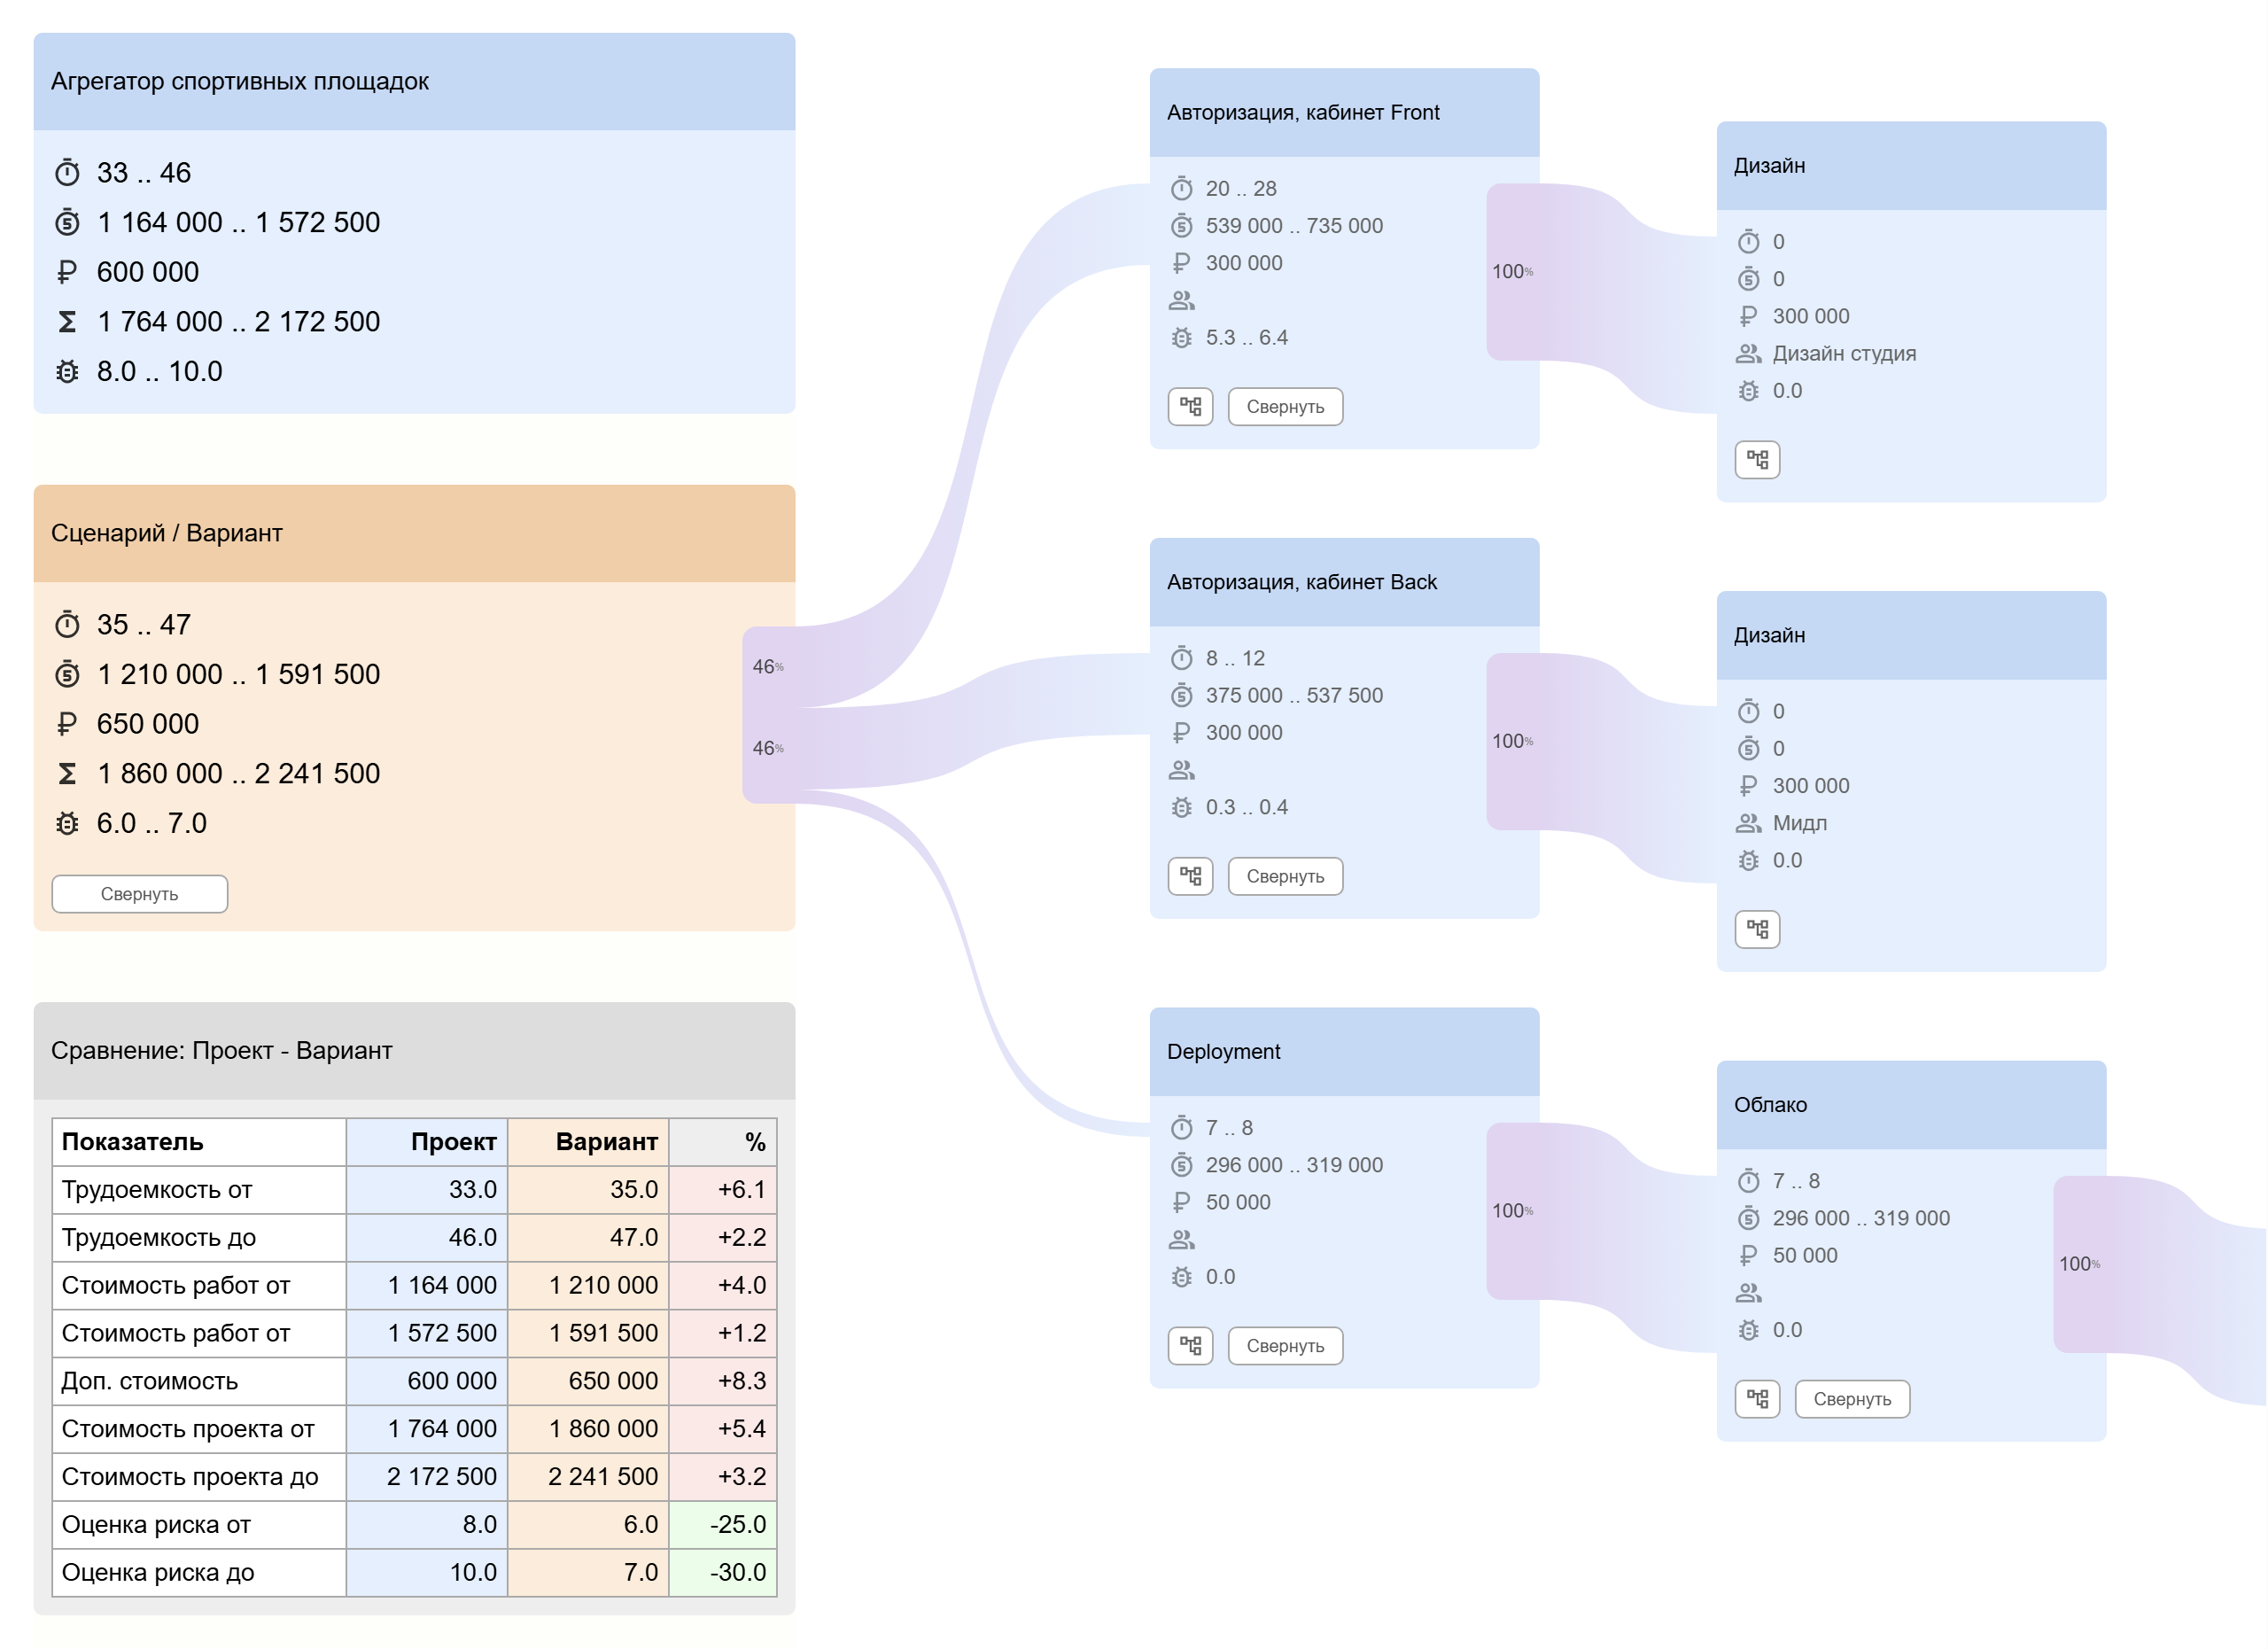The image size is (2268, 1649).
Task: Click 100% link label on Front card
Action: pos(1512,272)
